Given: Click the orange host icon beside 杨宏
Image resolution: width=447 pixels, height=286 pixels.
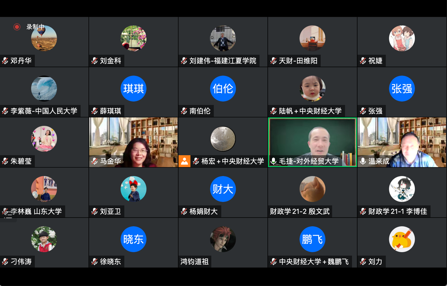Looking at the screenshot, I should (x=184, y=161).
